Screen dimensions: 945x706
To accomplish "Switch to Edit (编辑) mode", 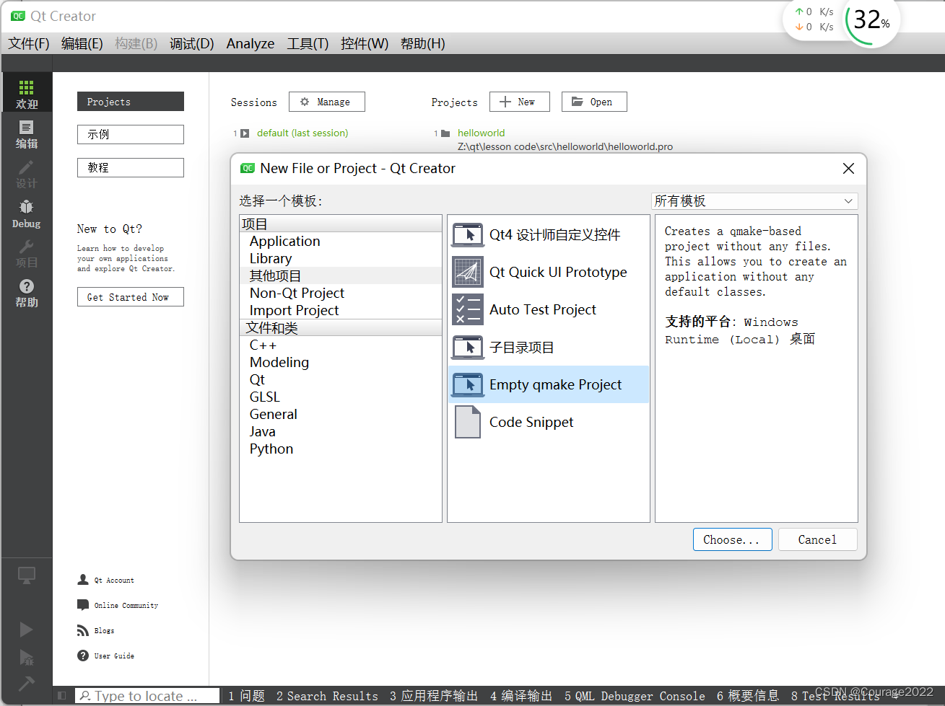I will [x=27, y=134].
